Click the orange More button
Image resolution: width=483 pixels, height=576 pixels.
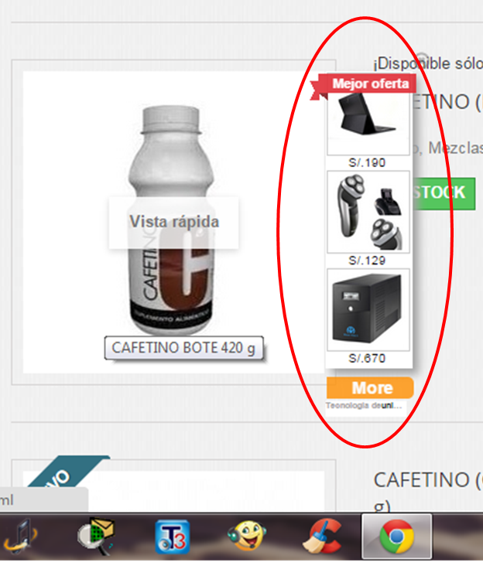(370, 388)
